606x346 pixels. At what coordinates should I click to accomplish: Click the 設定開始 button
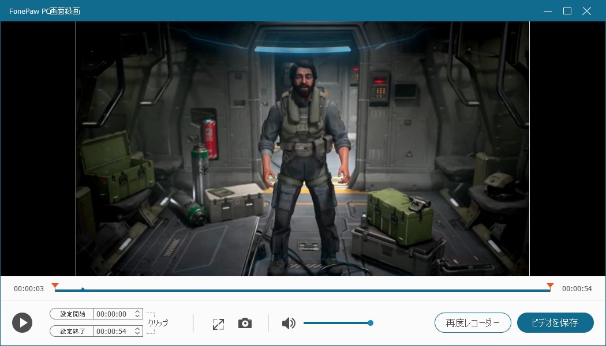point(72,314)
